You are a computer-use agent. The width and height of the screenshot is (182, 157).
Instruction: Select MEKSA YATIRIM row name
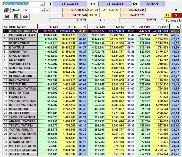click(x=23, y=138)
